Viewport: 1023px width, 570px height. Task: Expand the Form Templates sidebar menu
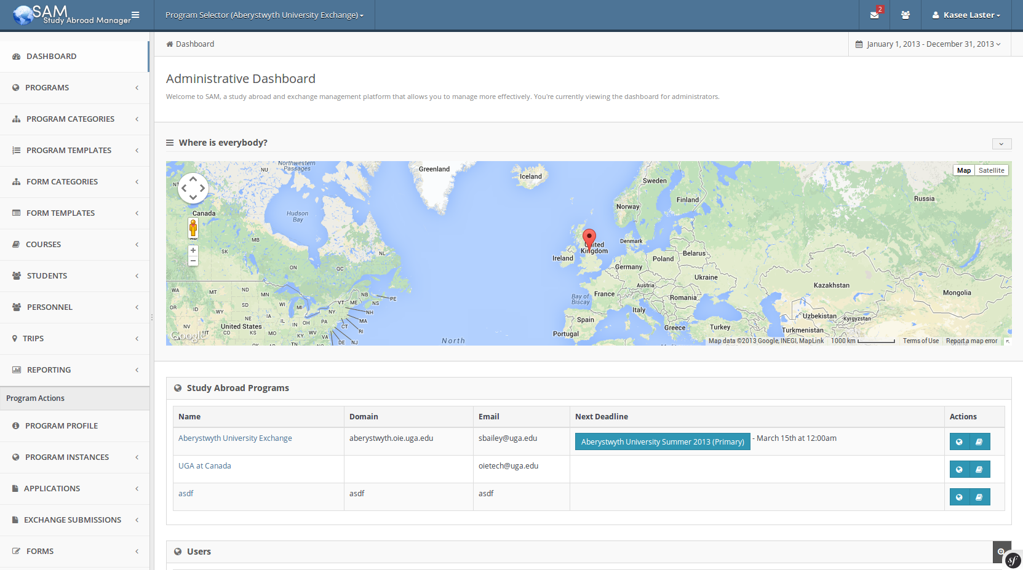(74, 213)
